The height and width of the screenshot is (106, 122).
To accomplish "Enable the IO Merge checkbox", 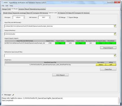I will coord(58,17).
